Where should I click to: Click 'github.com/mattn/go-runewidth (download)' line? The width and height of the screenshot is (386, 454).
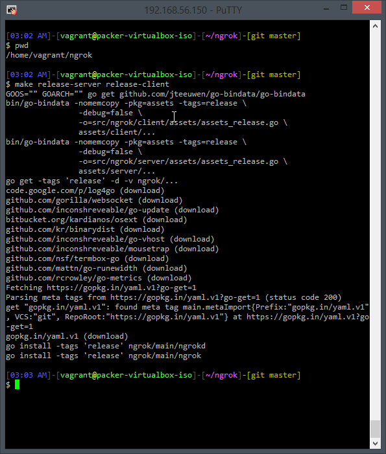(96, 268)
